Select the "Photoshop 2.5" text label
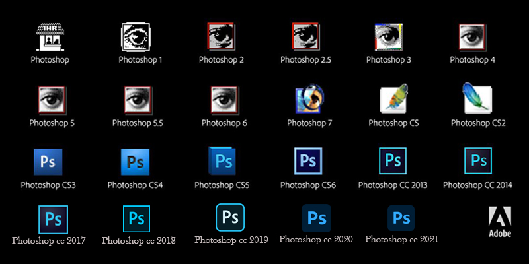 point(305,60)
